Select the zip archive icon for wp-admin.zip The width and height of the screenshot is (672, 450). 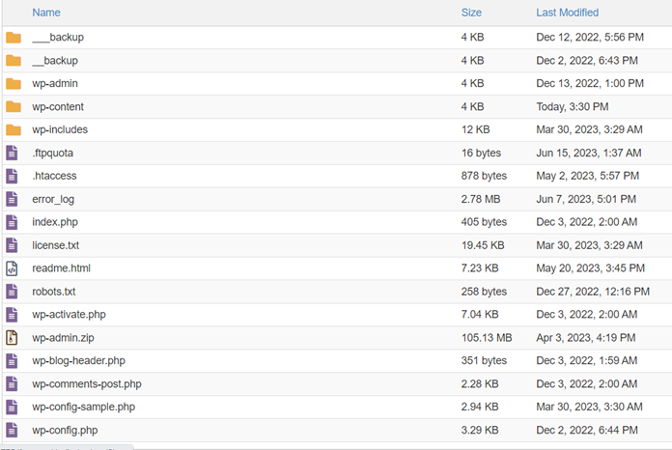click(12, 338)
